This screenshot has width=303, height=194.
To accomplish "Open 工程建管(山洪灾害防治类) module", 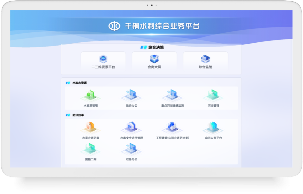I will 172,130.
